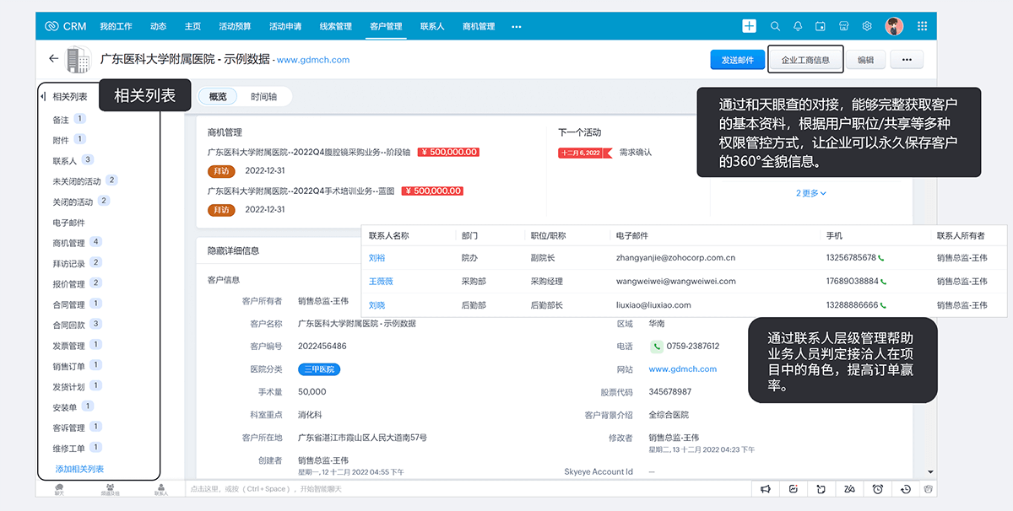This screenshot has height=511, width=1013.
Task: Open the apps grid icon
Action: tap(922, 26)
